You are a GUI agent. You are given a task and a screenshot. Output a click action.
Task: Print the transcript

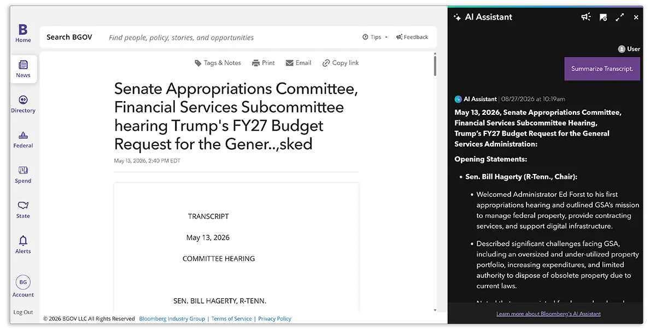[x=263, y=63]
